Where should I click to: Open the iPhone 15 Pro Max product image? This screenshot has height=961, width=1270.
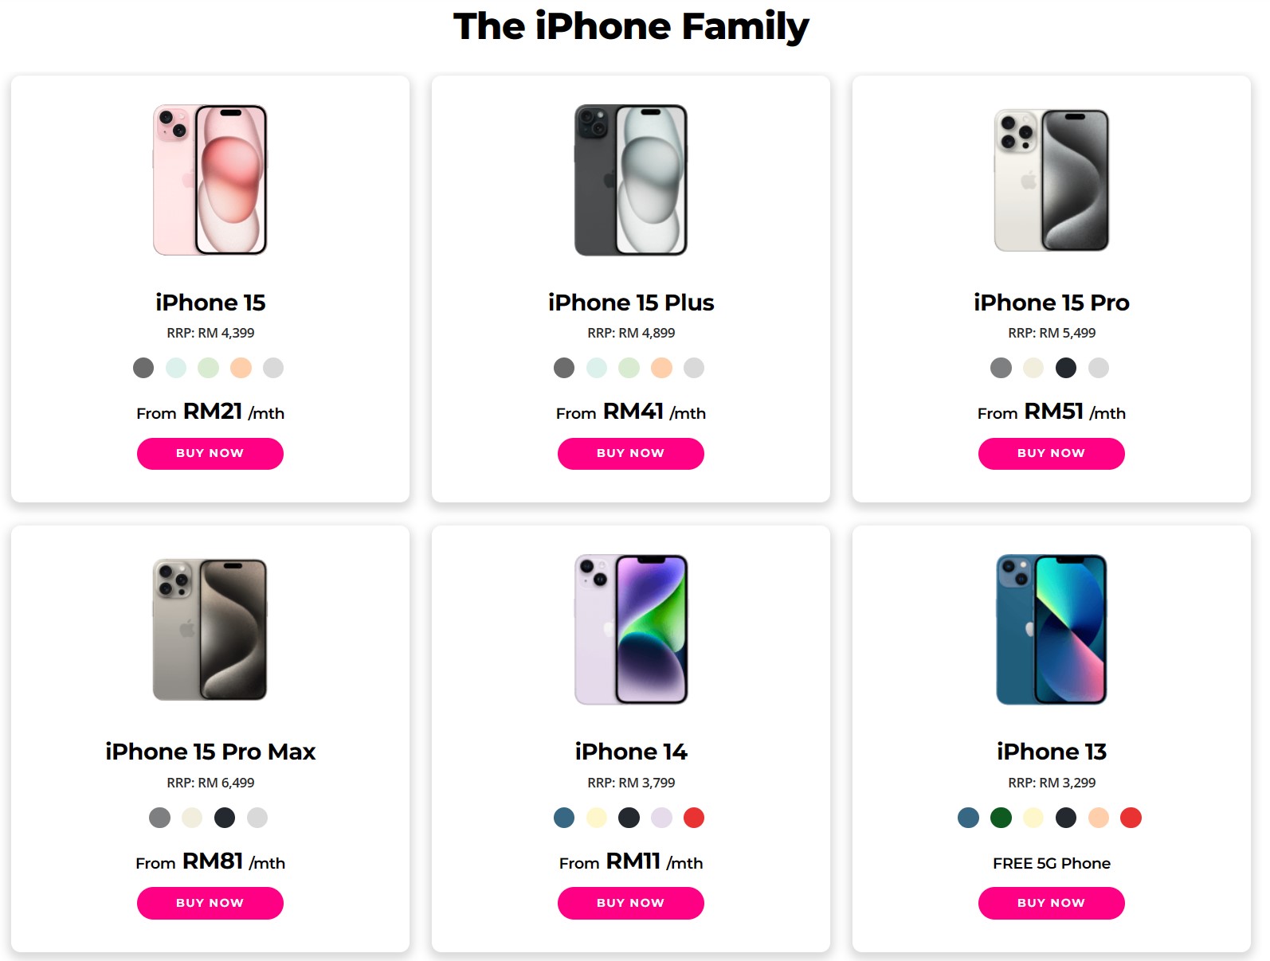click(210, 630)
